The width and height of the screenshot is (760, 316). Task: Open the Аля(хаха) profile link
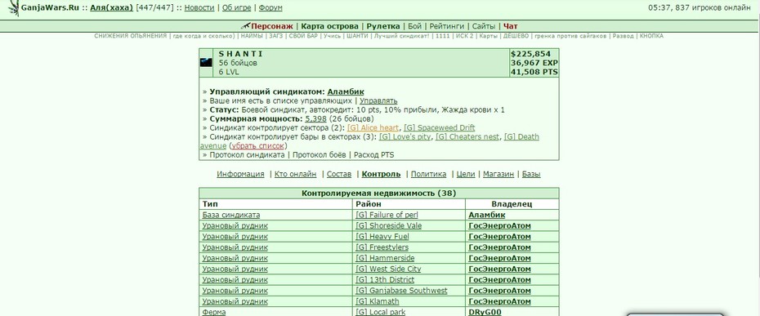[111, 7]
